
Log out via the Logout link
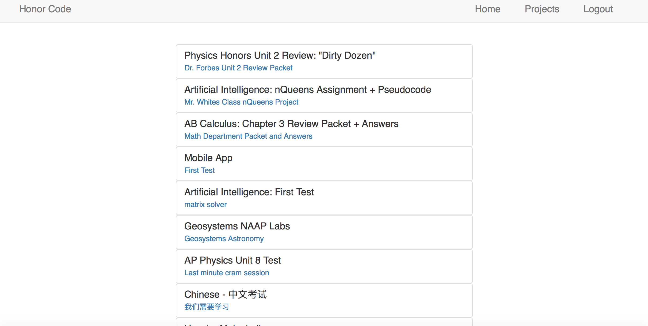tap(598, 9)
